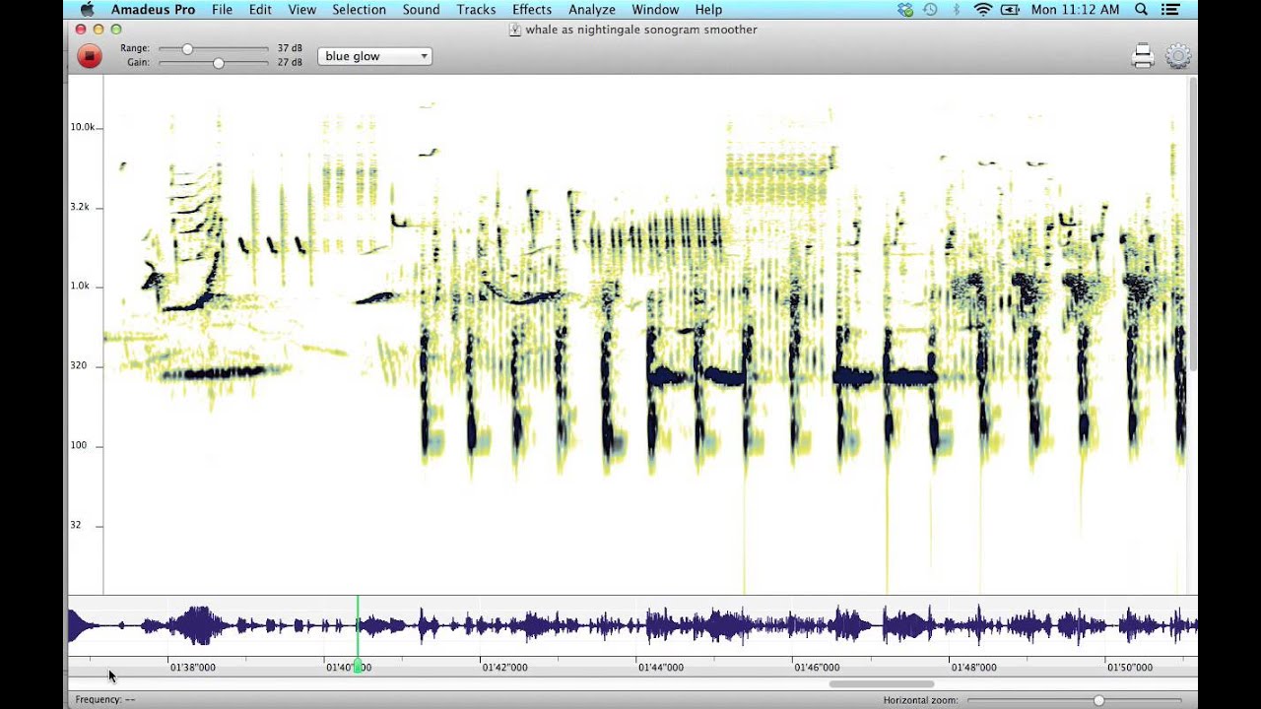Click the green playhead marker on timeline

(358, 667)
